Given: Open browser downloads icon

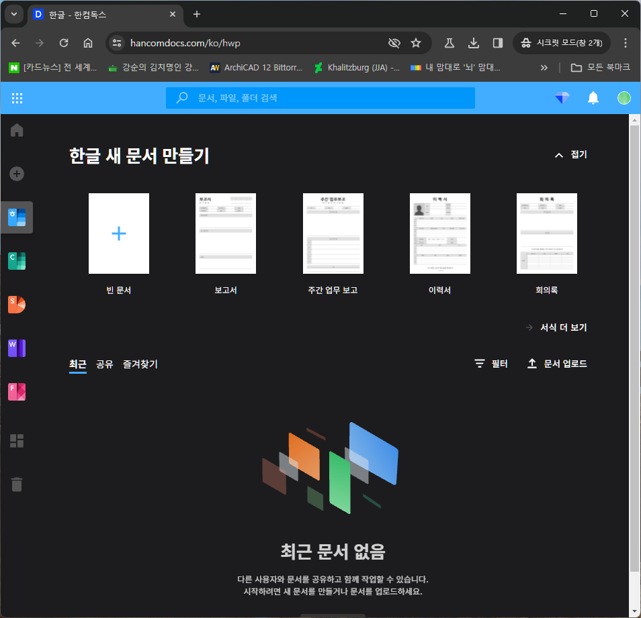Looking at the screenshot, I should tap(474, 43).
